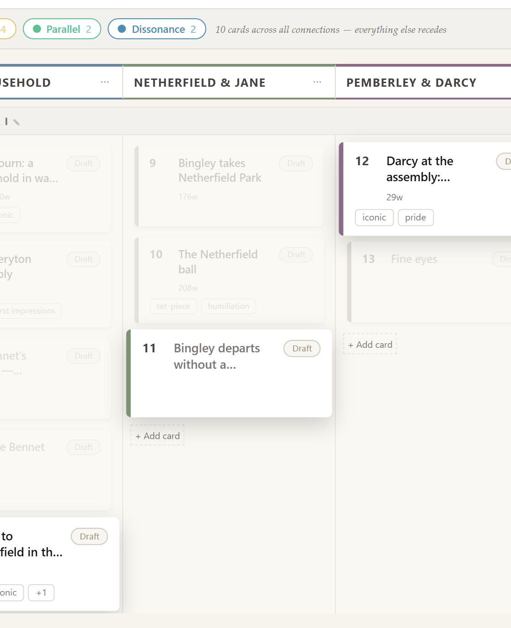Screen dimensions: 511x628
Task: Click the '+1' more tags chip
Action: tap(41, 592)
